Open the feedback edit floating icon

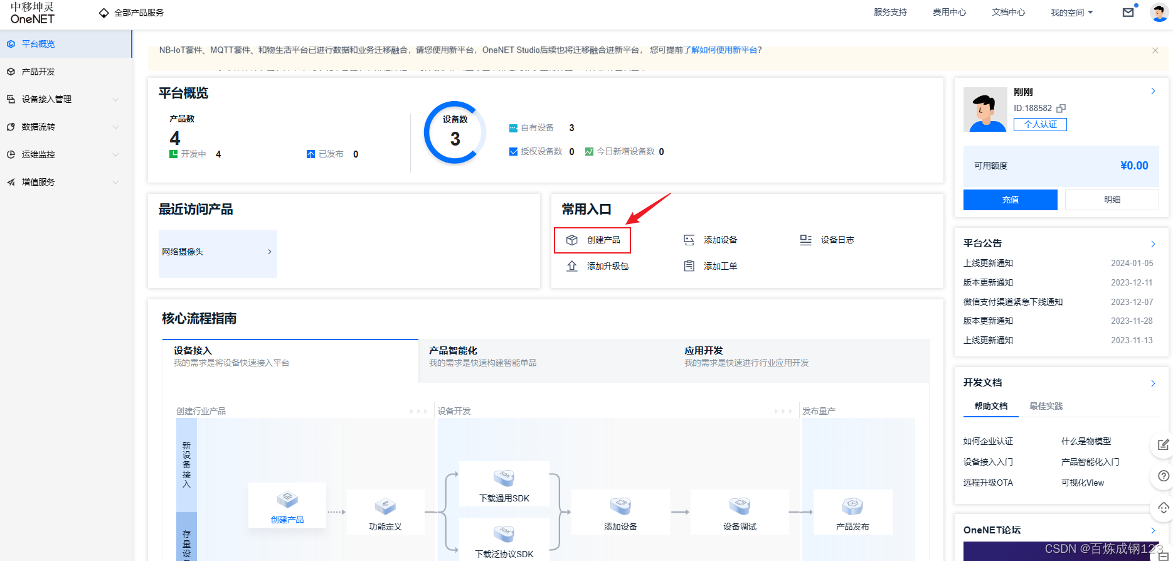click(1162, 445)
